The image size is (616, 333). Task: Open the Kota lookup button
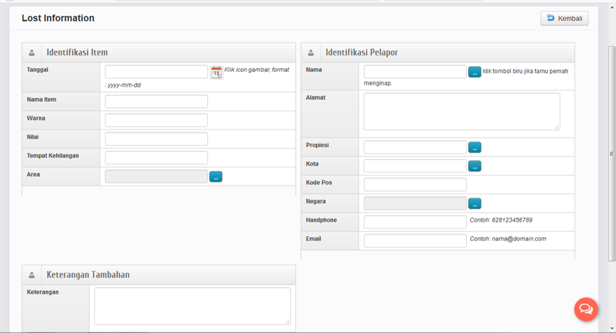(x=474, y=166)
